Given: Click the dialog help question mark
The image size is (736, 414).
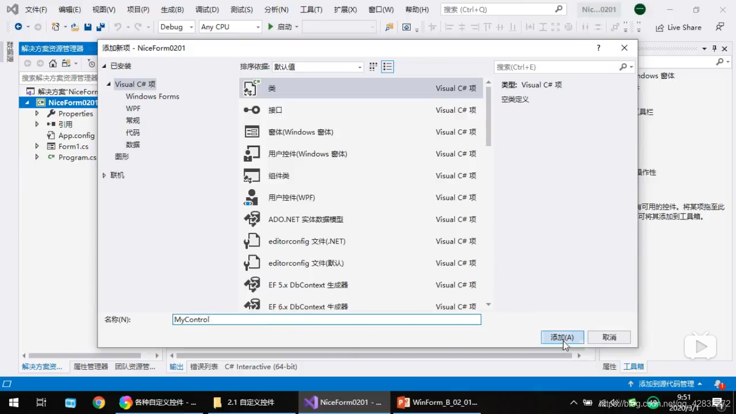Looking at the screenshot, I should 598,48.
